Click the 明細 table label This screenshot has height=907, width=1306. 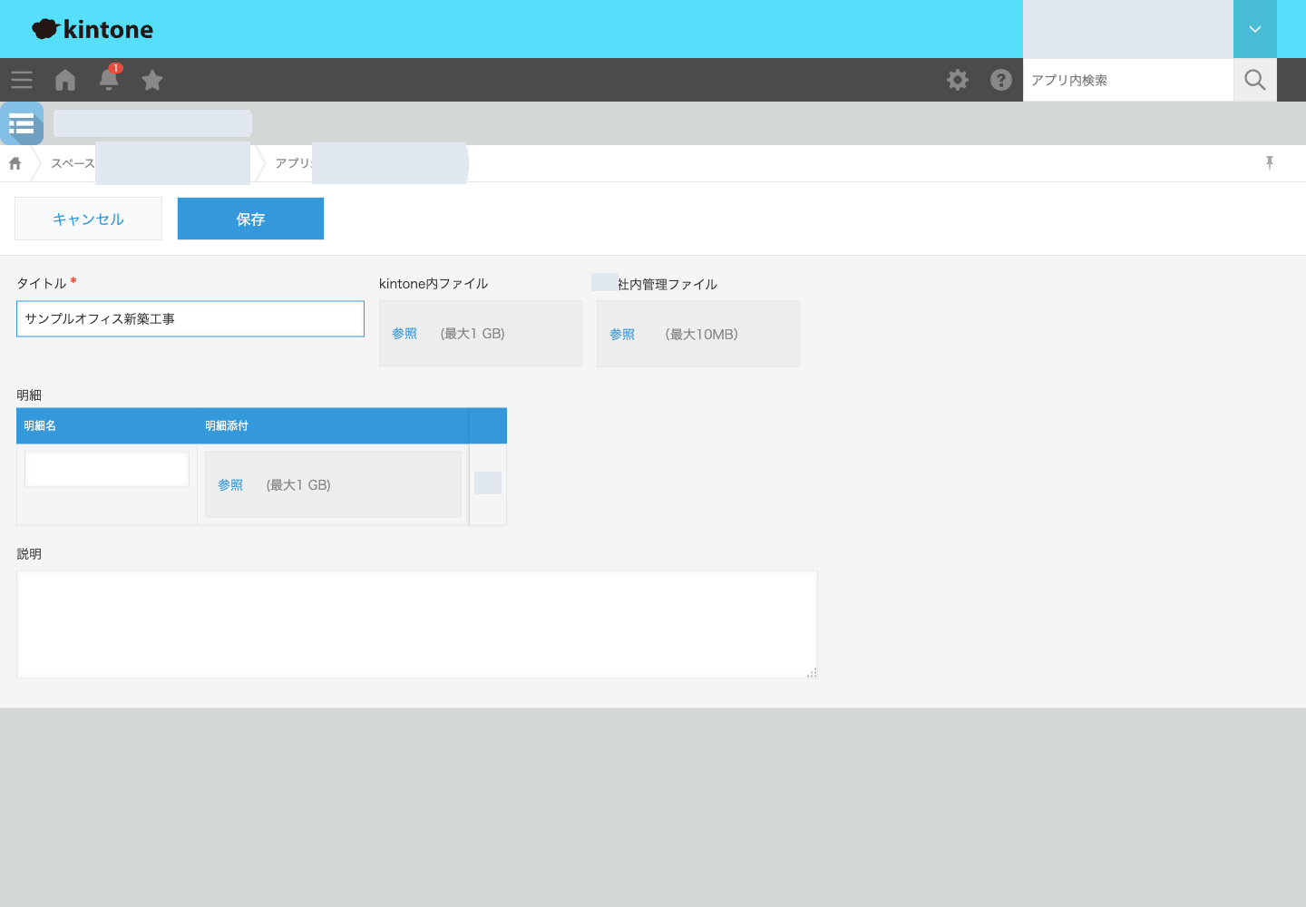coord(29,395)
